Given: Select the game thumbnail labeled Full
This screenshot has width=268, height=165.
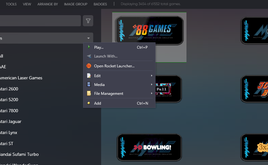Looking at the screenshot, I should tap(168, 89).
